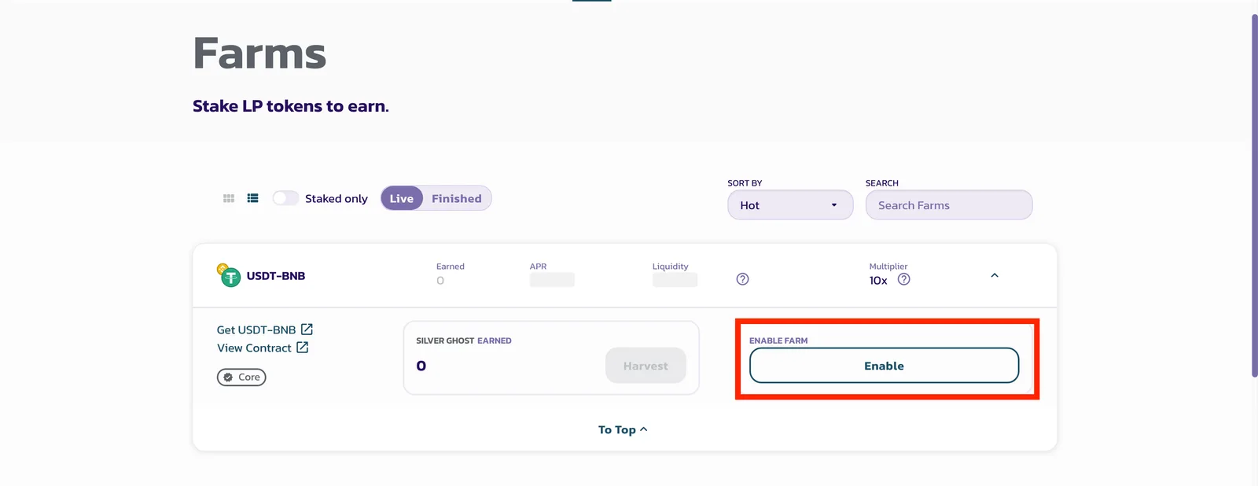Toggle the Staked only switch
The height and width of the screenshot is (486, 1258).
tap(285, 198)
